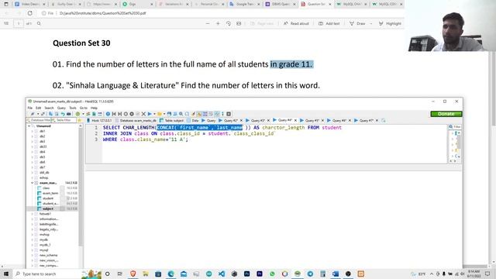Screen dimensions: 496x279
Task: Select the student table in tree
Action: 48,198
